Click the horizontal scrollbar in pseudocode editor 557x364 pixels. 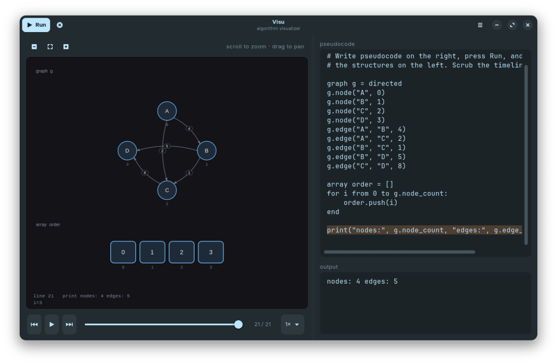pyautogui.click(x=399, y=252)
